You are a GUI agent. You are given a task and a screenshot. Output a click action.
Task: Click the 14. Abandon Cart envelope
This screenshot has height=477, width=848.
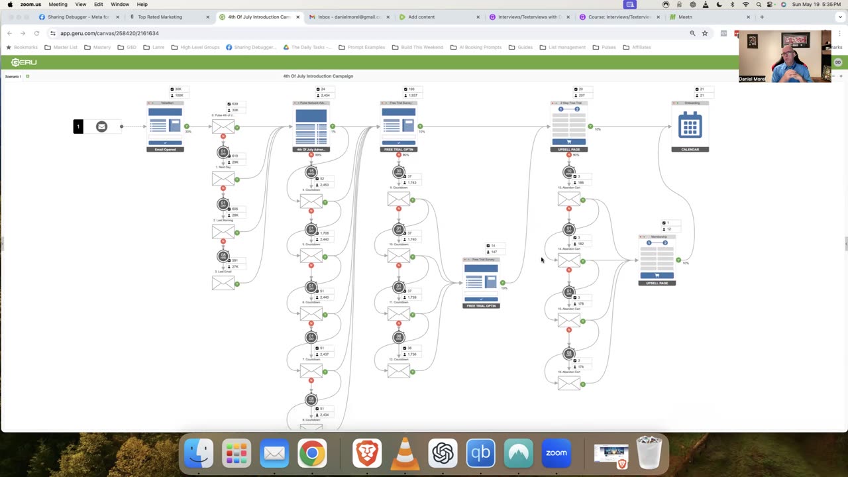click(568, 260)
